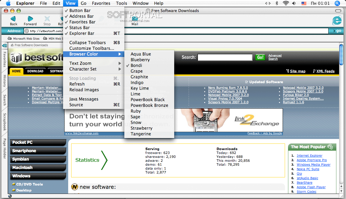Screen dimensions: 346x199
Task: Pick Tangerine browser color
Action: point(149,134)
